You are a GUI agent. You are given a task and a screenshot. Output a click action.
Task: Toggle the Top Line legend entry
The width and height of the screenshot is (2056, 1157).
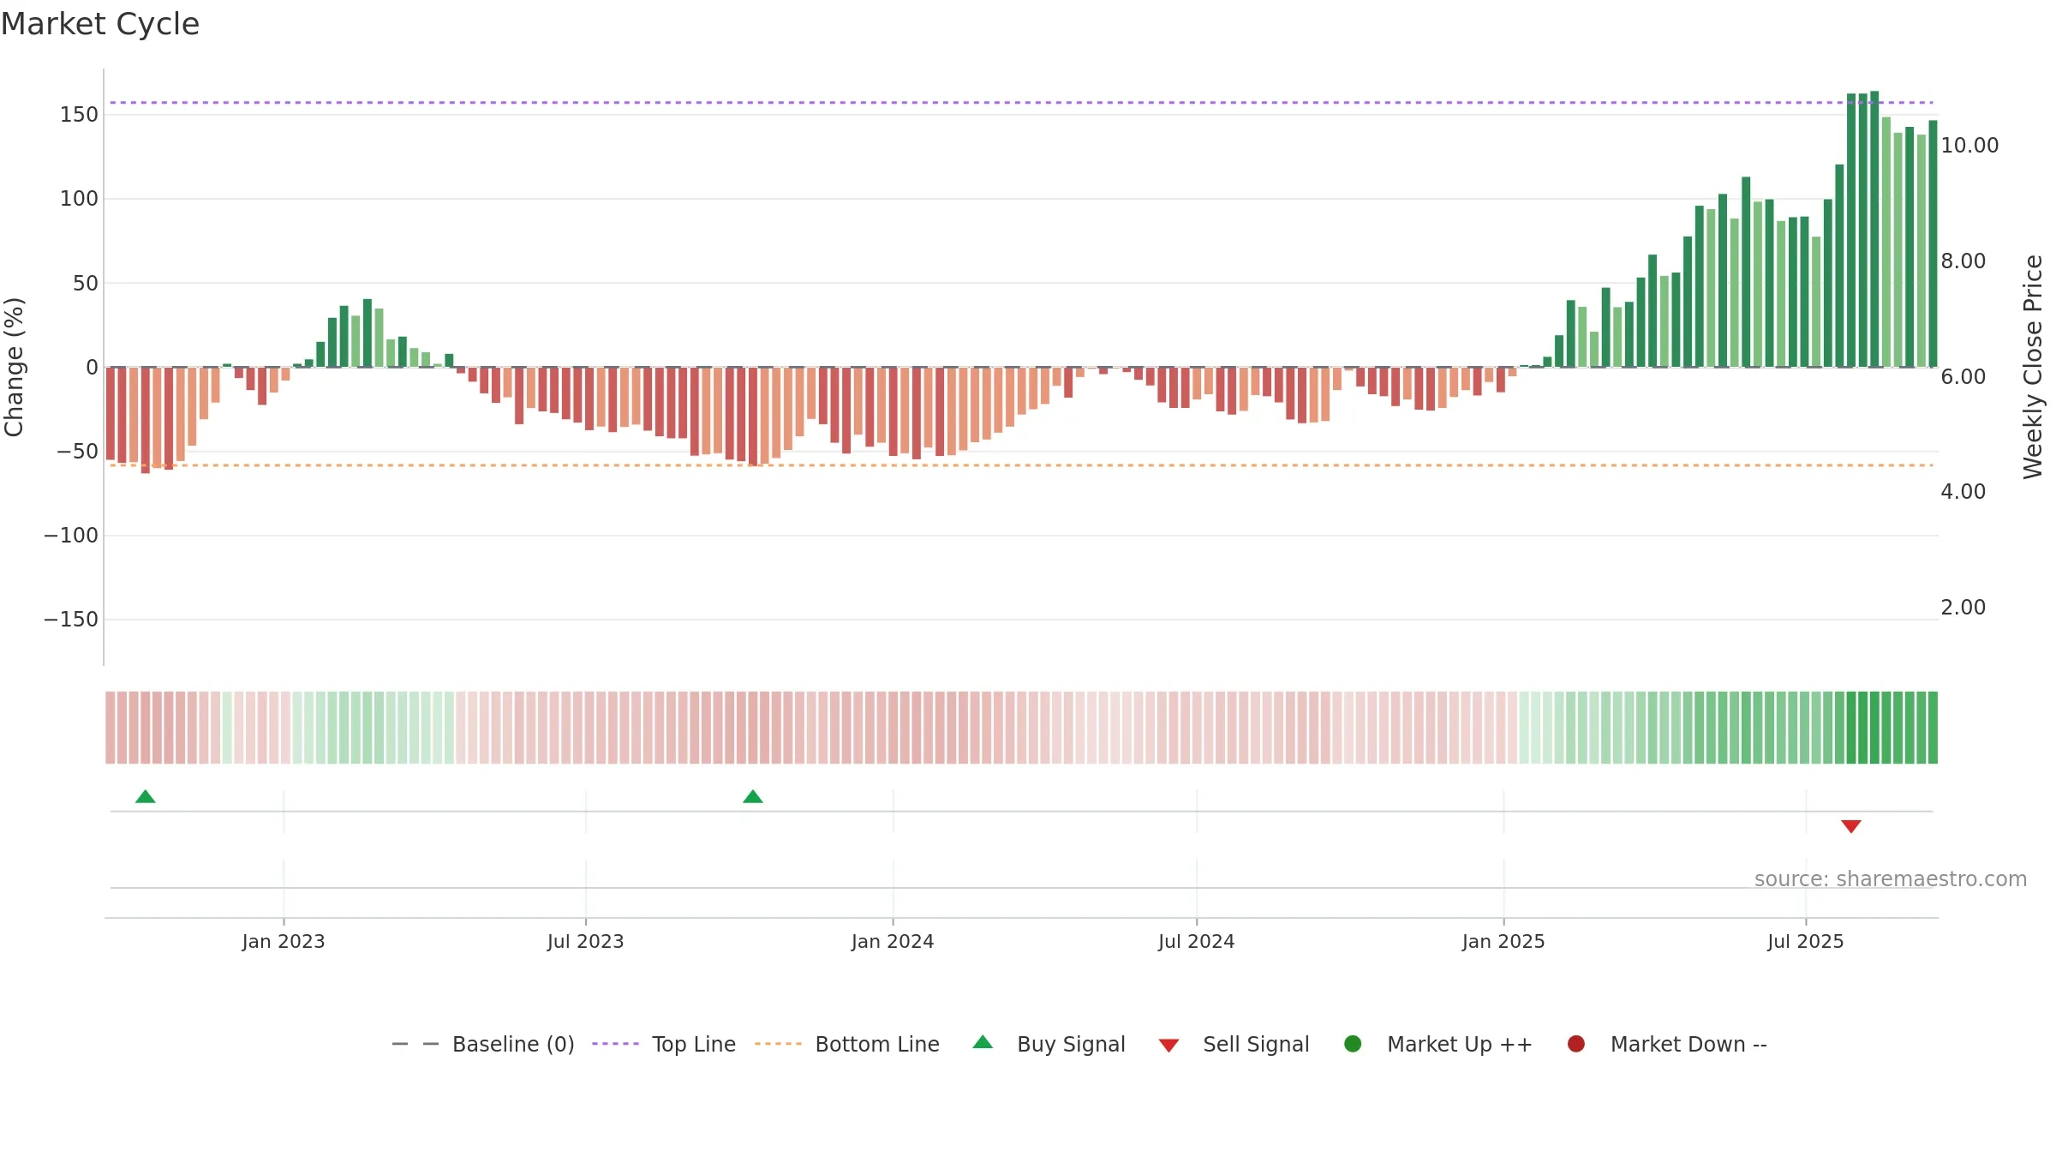664,1045
